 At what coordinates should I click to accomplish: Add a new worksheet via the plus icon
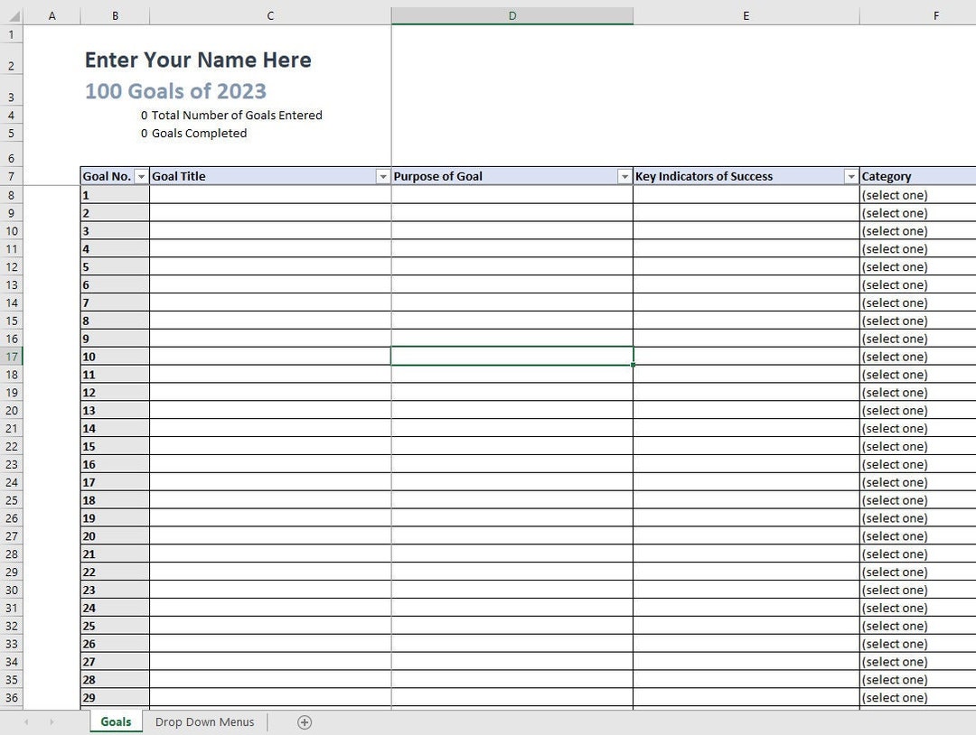pyautogui.click(x=305, y=721)
